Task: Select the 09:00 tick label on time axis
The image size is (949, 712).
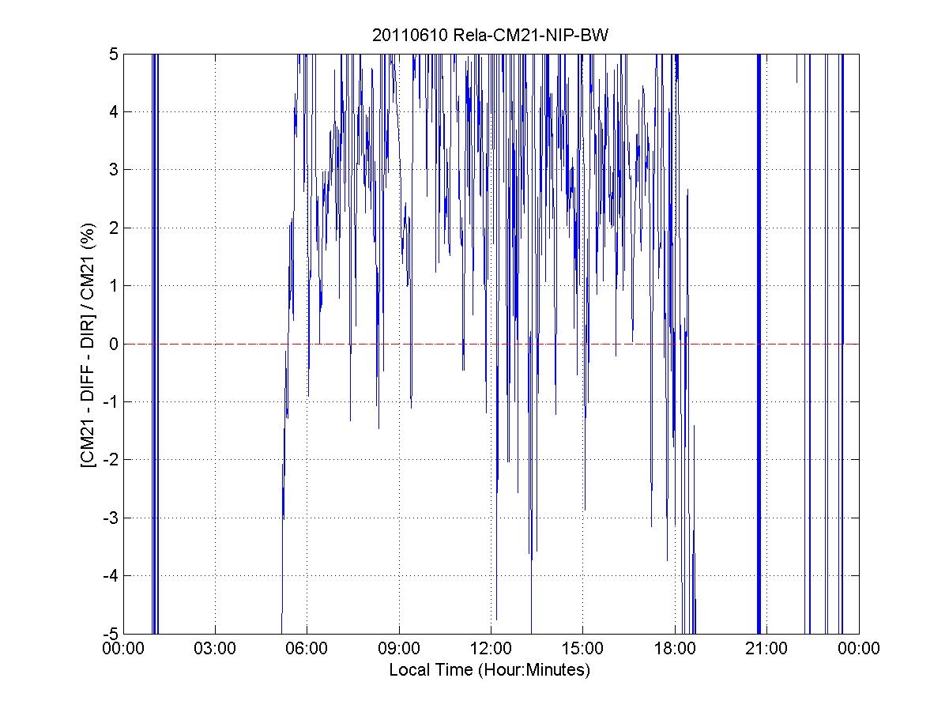Action: 399,649
